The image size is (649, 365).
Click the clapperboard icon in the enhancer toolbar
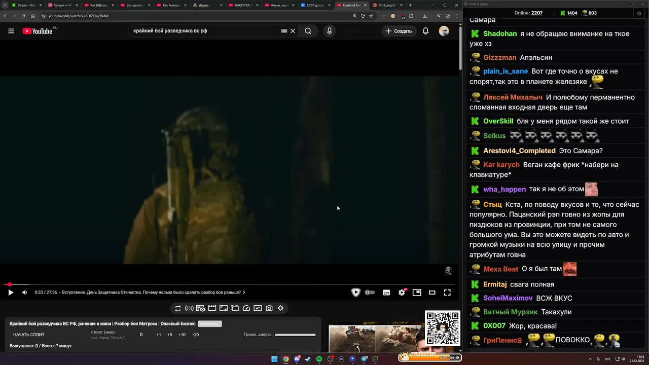[x=212, y=308]
